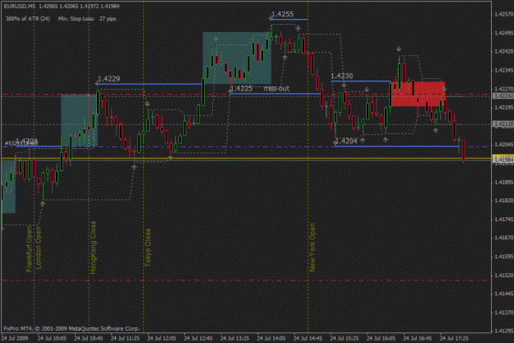Select the '300% of ATR (24)' label
This screenshot has width=514, height=343.
pos(28,19)
